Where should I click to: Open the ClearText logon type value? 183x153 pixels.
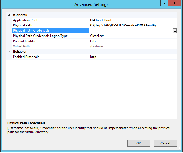(97, 36)
